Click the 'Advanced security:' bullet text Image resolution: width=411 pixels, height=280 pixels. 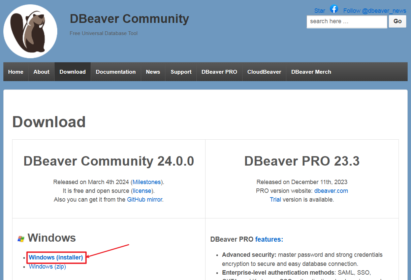249,255
